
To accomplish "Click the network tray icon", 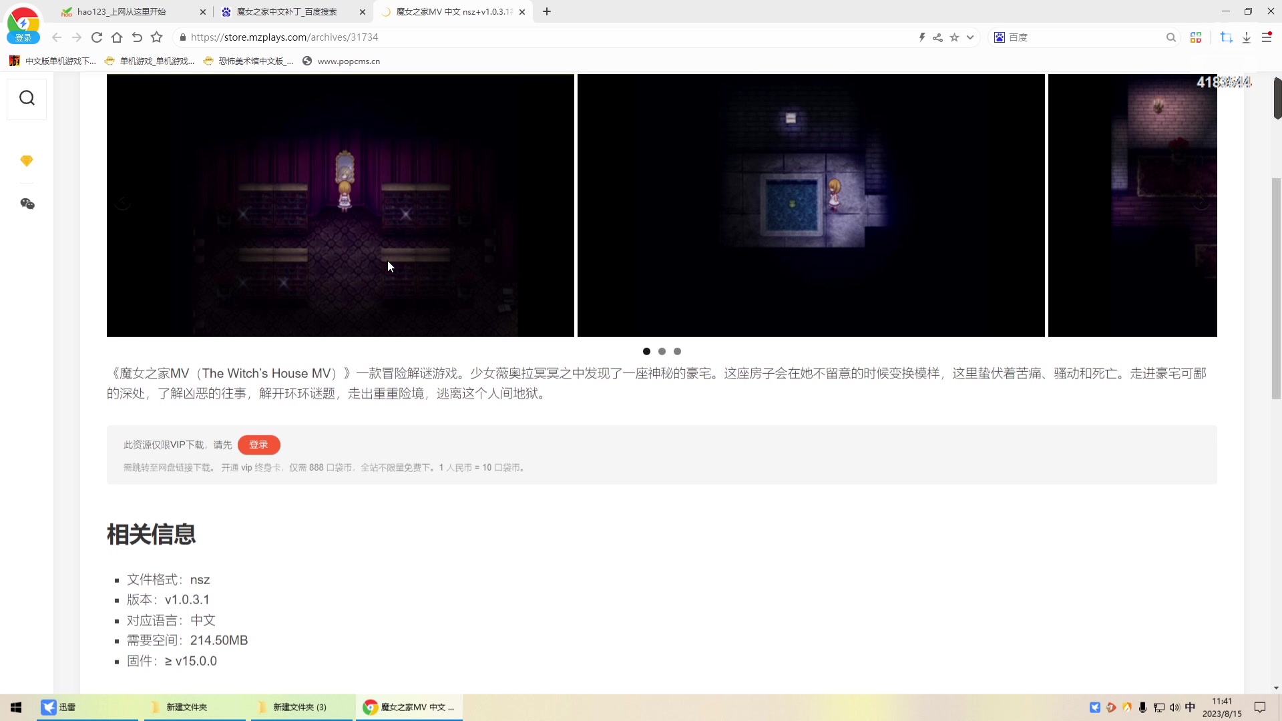I will tap(1159, 708).
